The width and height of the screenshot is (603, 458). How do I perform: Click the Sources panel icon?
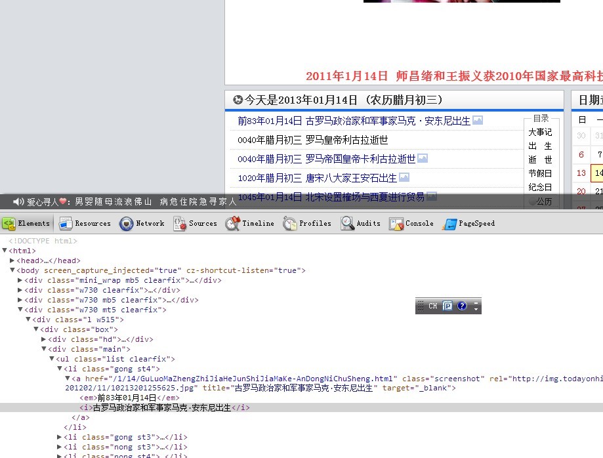coord(180,224)
